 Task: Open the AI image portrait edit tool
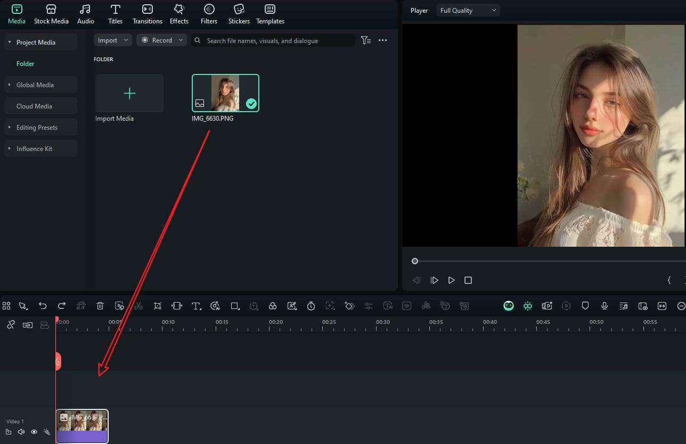click(292, 306)
